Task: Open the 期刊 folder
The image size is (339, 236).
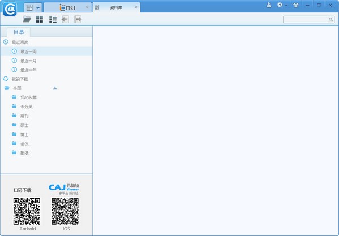Action: coord(24,116)
